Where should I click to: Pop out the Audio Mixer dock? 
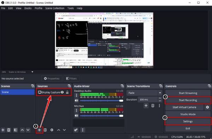(x=122, y=86)
